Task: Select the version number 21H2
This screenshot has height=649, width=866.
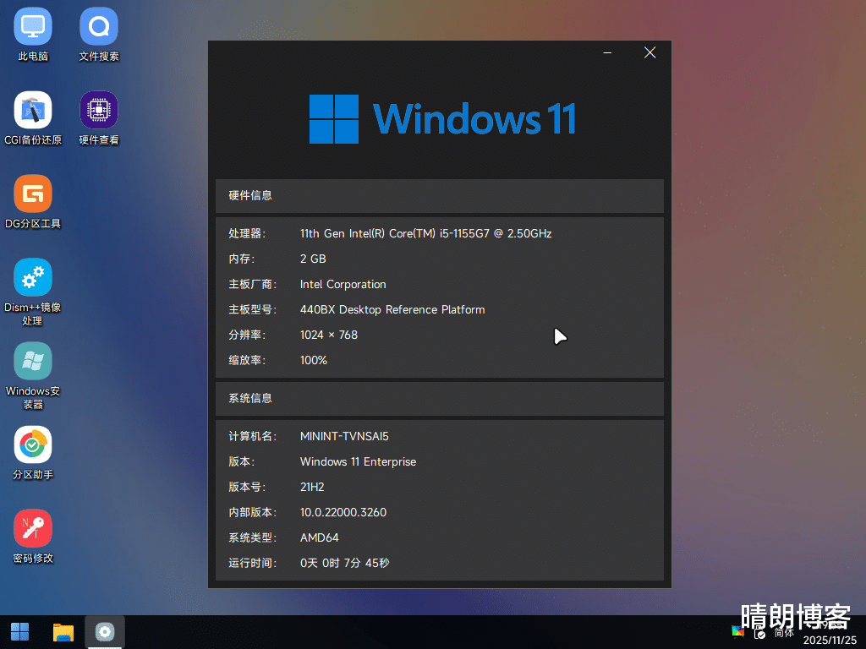Action: coord(312,488)
